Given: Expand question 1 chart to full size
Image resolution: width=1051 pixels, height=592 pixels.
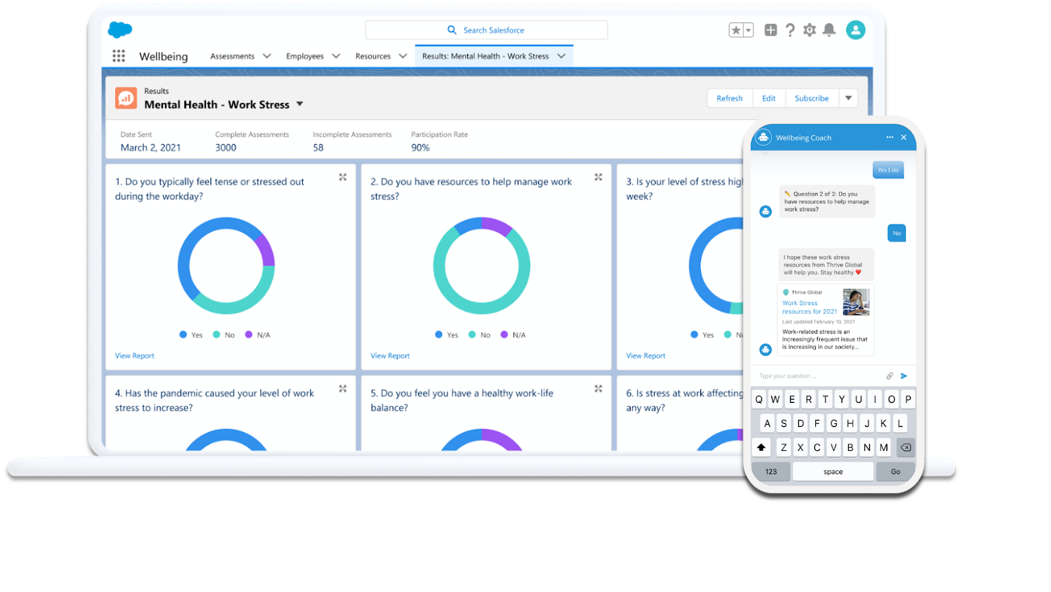Looking at the screenshot, I should (342, 177).
